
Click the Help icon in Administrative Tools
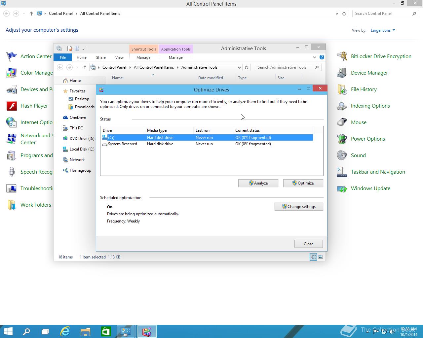(322, 57)
